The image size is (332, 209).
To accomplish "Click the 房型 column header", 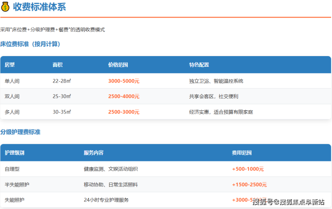I will [10, 65].
